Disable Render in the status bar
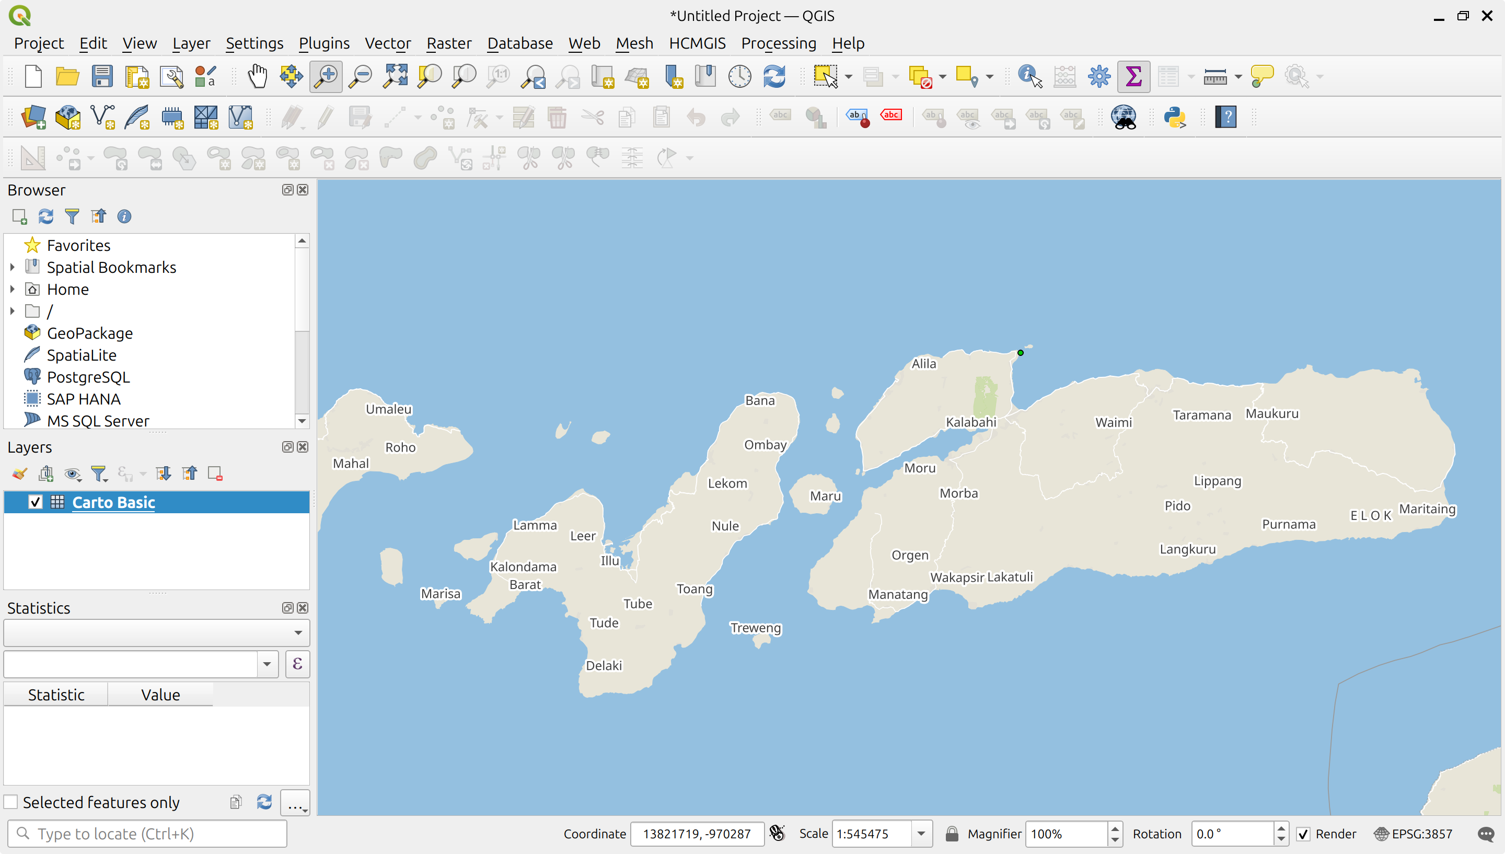Viewport: 1505px width, 854px height. click(1304, 834)
